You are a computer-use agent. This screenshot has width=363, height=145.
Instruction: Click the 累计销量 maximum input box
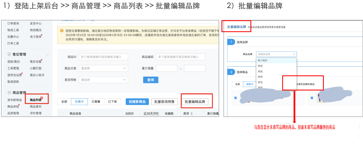pos(195,68)
